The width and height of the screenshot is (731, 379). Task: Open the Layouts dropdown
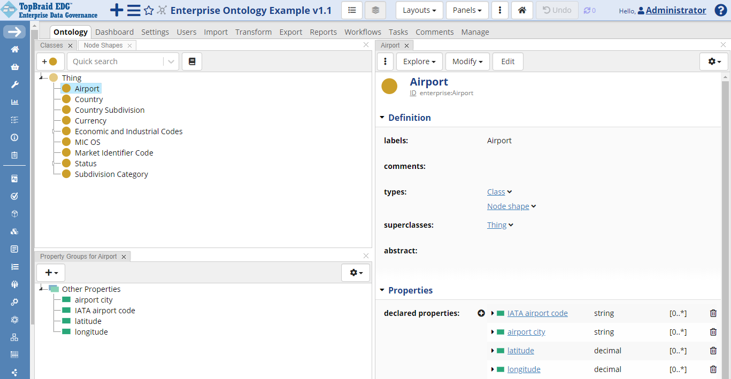(419, 10)
